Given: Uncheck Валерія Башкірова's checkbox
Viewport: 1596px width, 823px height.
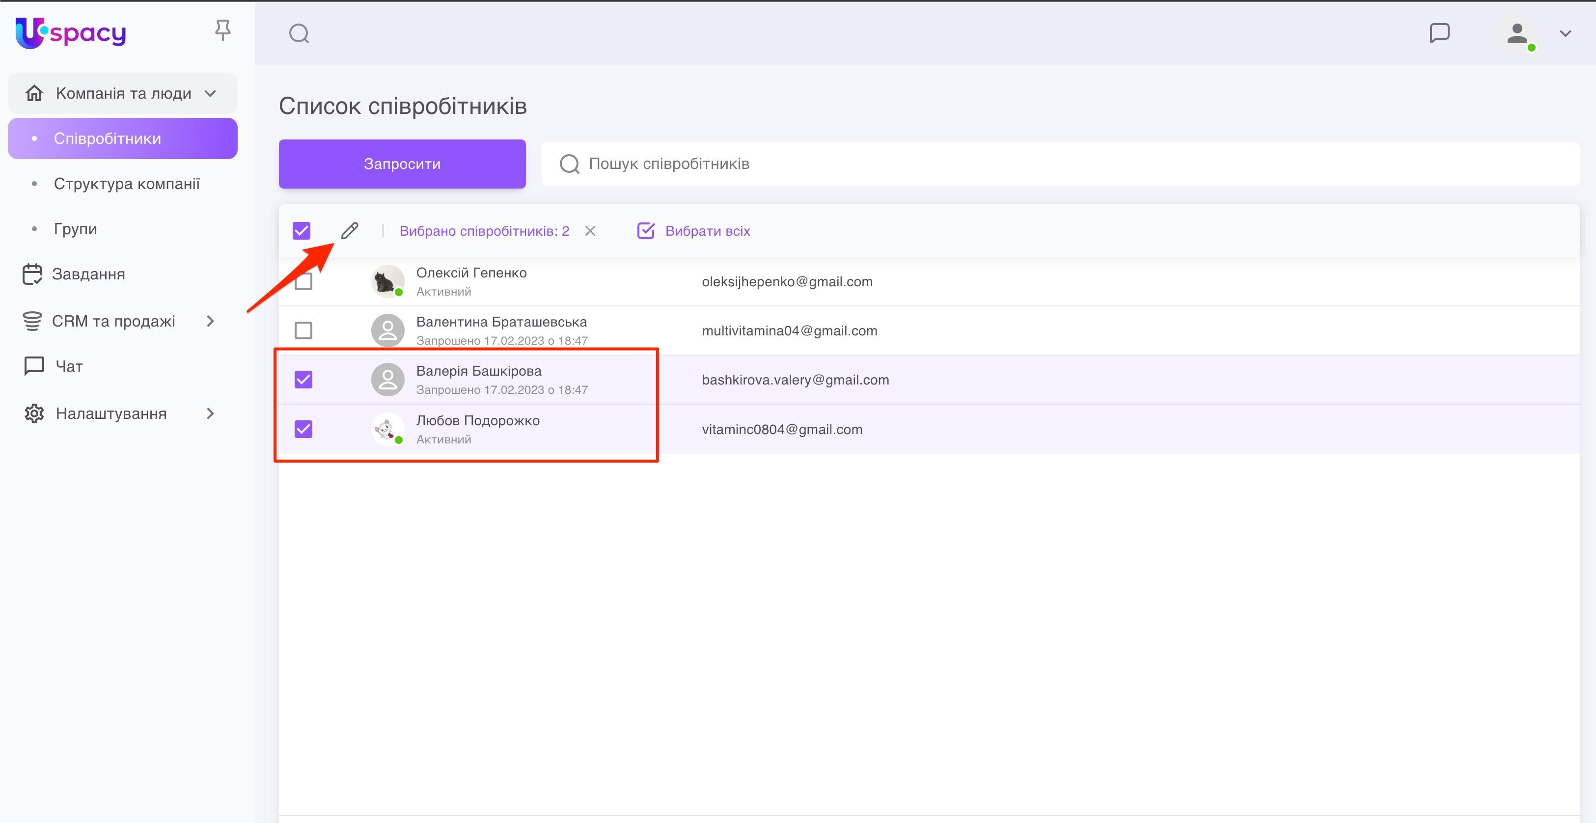Looking at the screenshot, I should pyautogui.click(x=303, y=379).
